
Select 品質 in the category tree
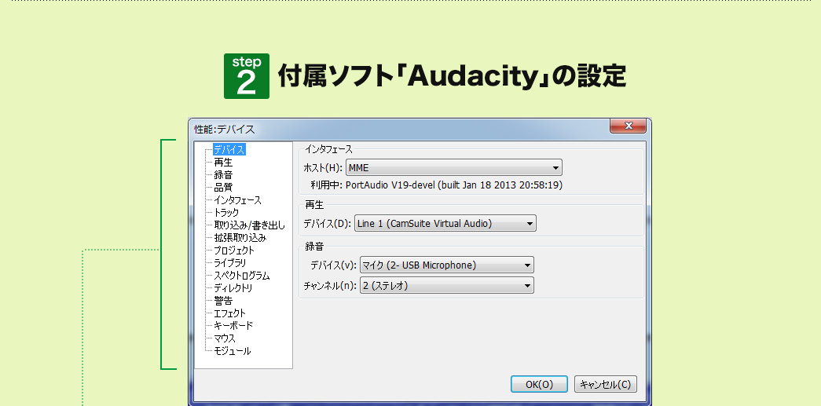pos(223,188)
